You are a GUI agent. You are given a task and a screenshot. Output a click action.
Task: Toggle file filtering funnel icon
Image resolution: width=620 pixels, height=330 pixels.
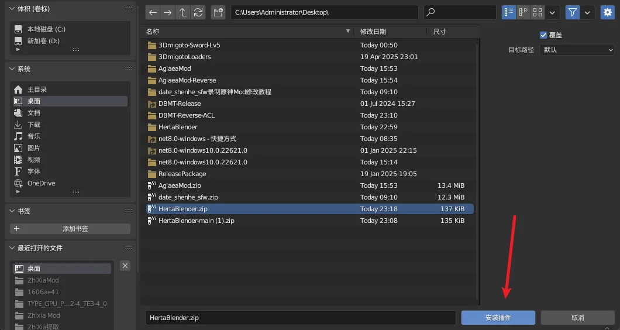[573, 12]
